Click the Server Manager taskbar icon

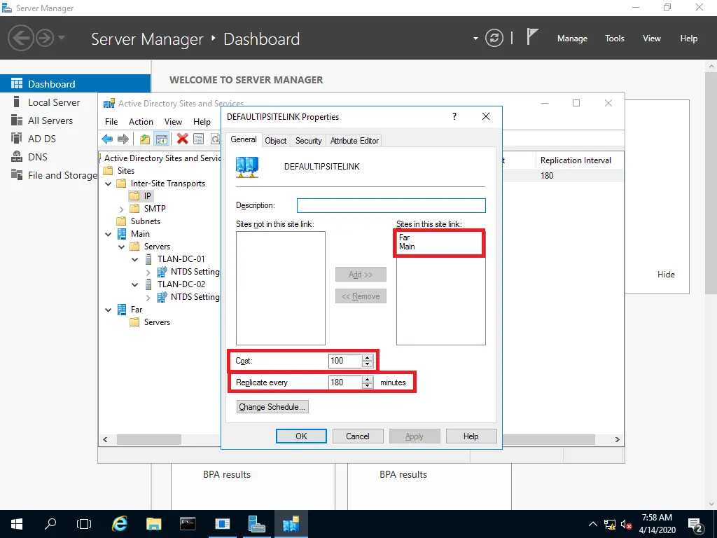point(256,524)
